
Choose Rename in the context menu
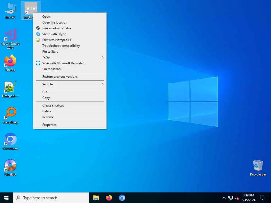coord(70,117)
